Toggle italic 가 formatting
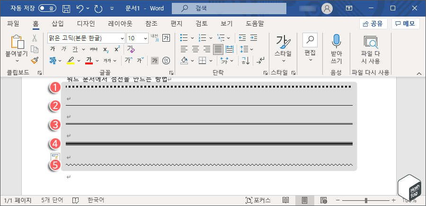Screen dimensions: 426x206 point(64,49)
